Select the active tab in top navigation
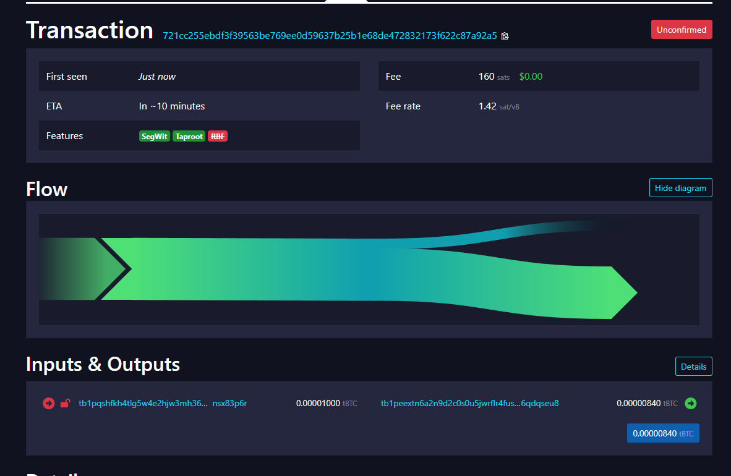 (346, 2)
